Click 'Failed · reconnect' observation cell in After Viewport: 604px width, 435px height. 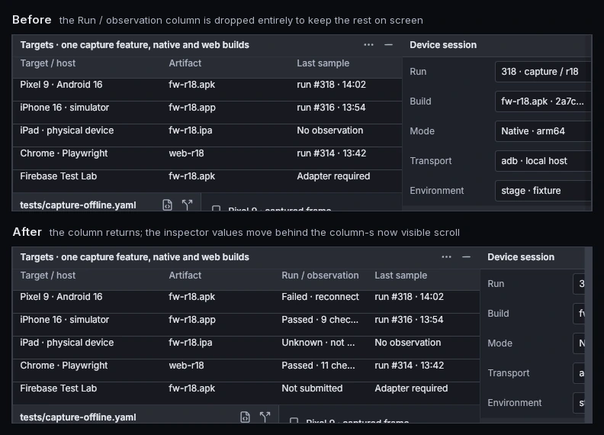tap(320, 297)
